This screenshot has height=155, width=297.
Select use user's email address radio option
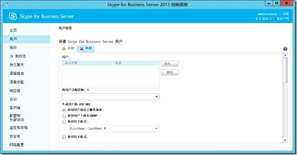click(x=64, y=110)
